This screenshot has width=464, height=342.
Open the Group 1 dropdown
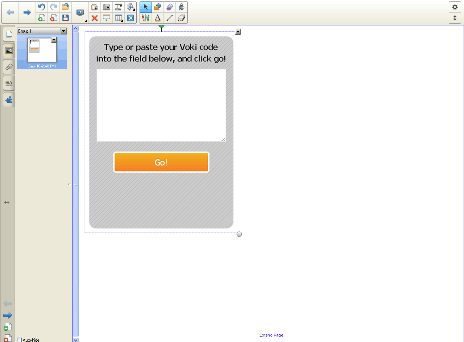tap(64, 31)
